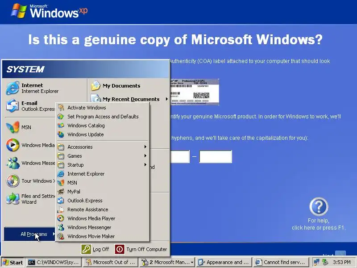
Task: Click the COA label sample image
Action: (x=195, y=92)
